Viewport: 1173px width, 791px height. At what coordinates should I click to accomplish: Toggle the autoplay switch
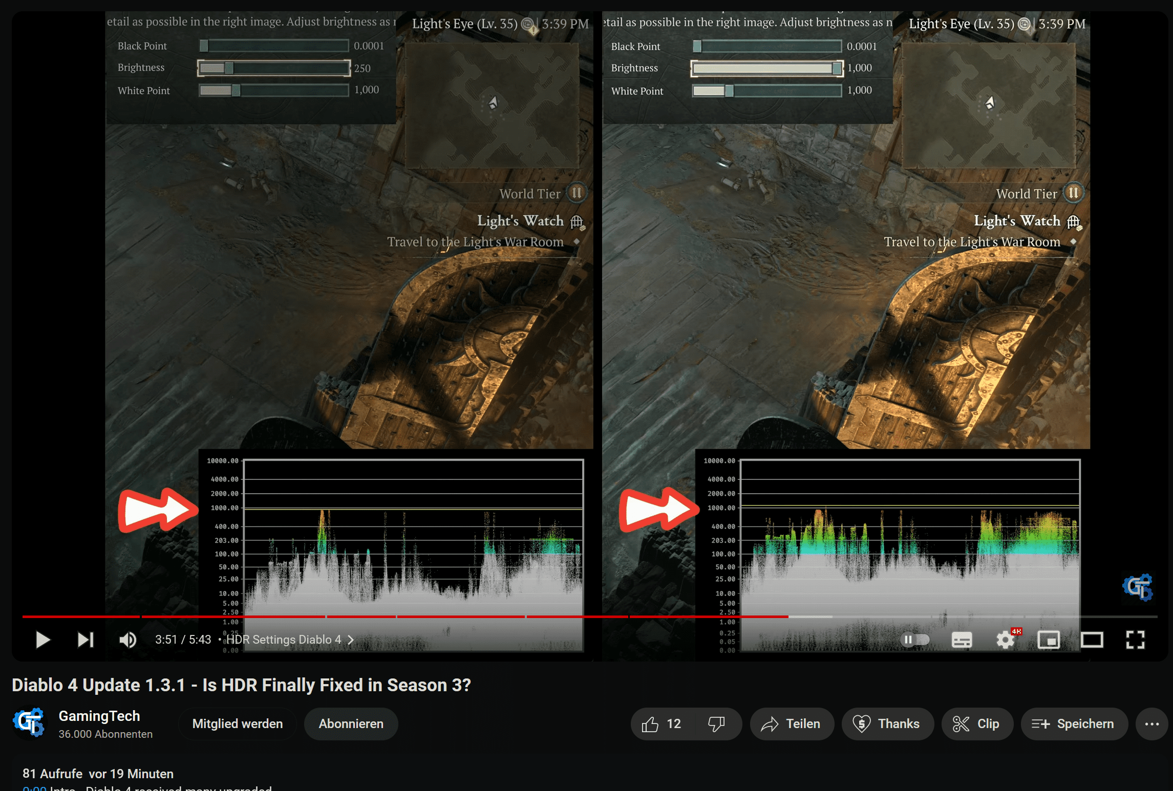(915, 640)
